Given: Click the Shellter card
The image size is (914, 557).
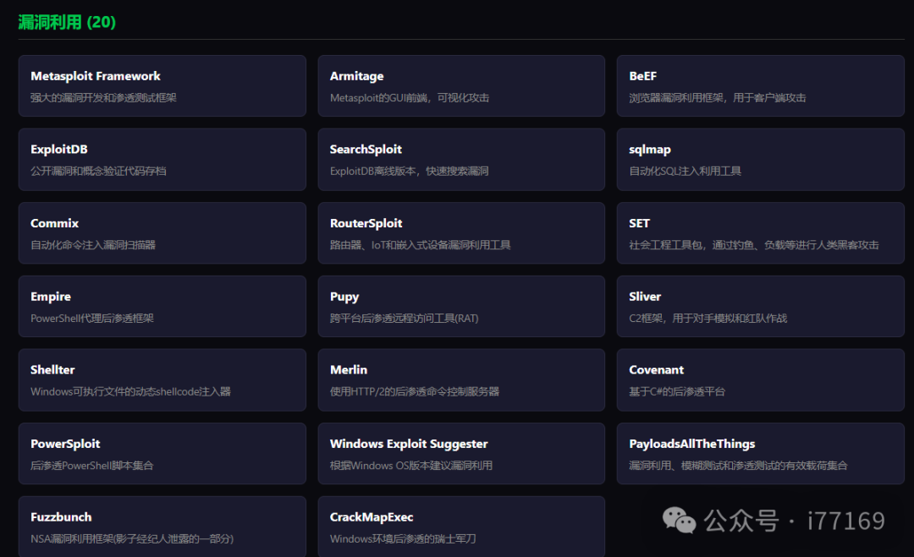Looking at the screenshot, I should pos(162,380).
